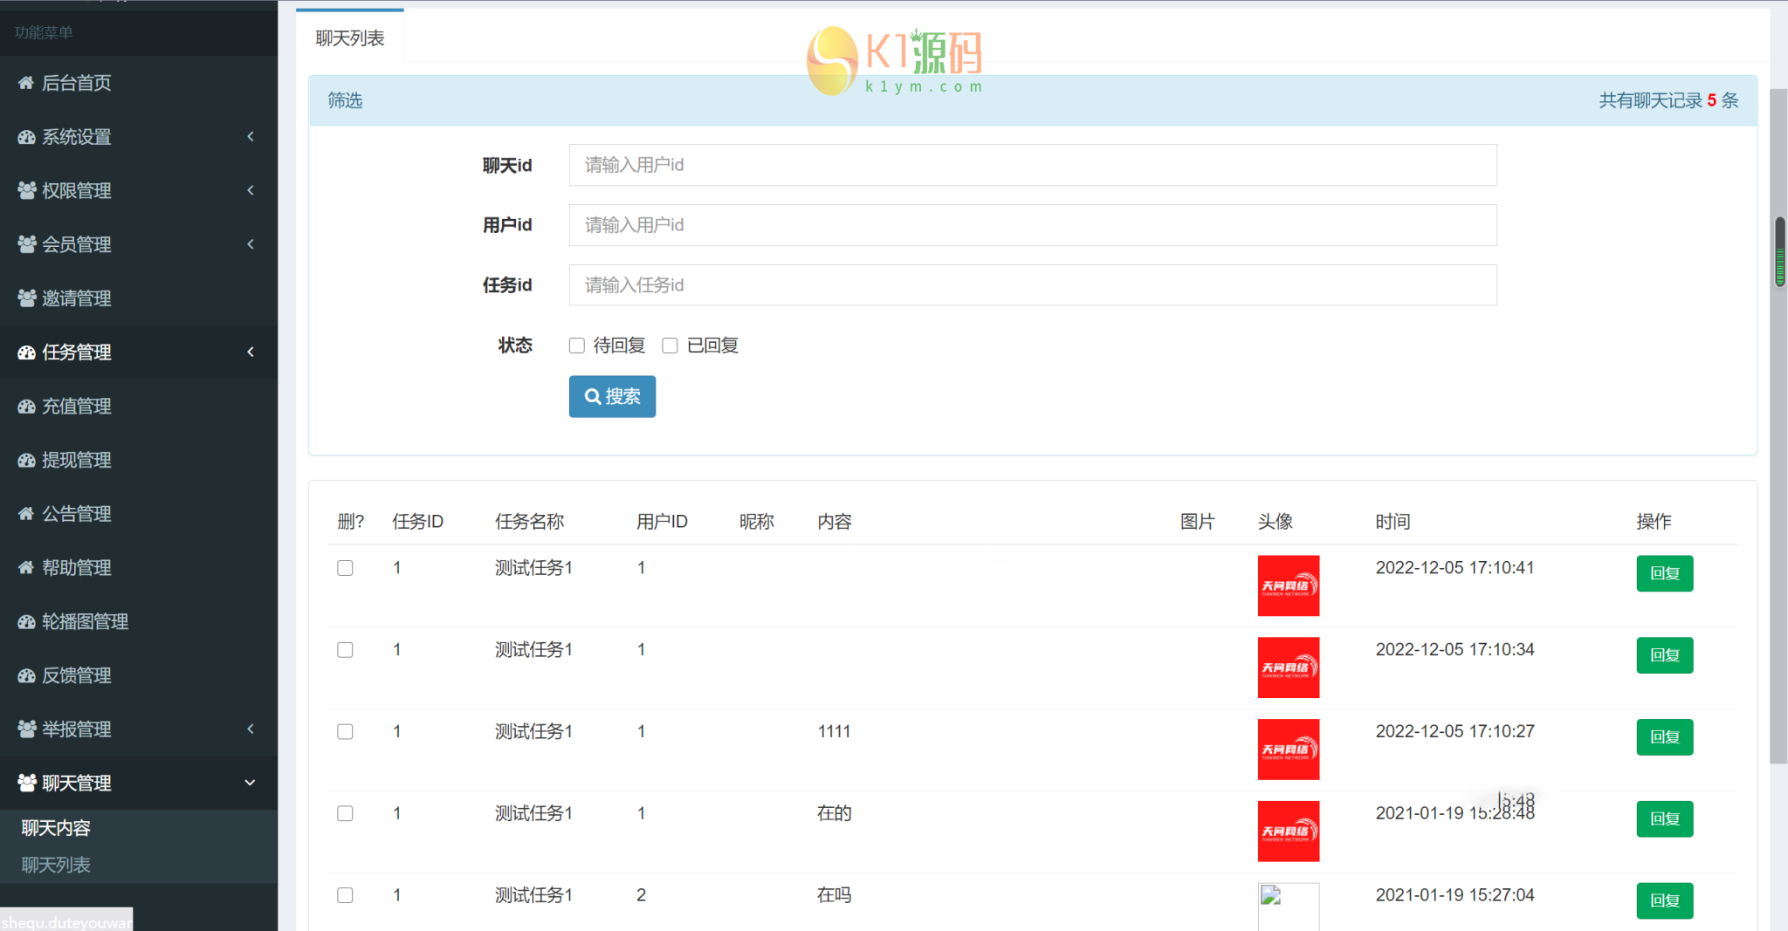The image size is (1788, 931).
Task: Click the avatar thumbnail for the 17:10:27 chat
Action: 1288,750
